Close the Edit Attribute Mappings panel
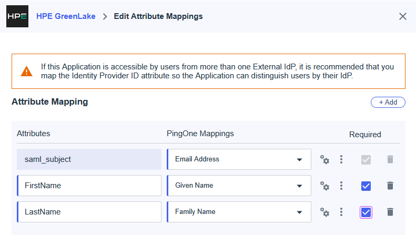The height and width of the screenshot is (235, 416). tap(403, 16)
